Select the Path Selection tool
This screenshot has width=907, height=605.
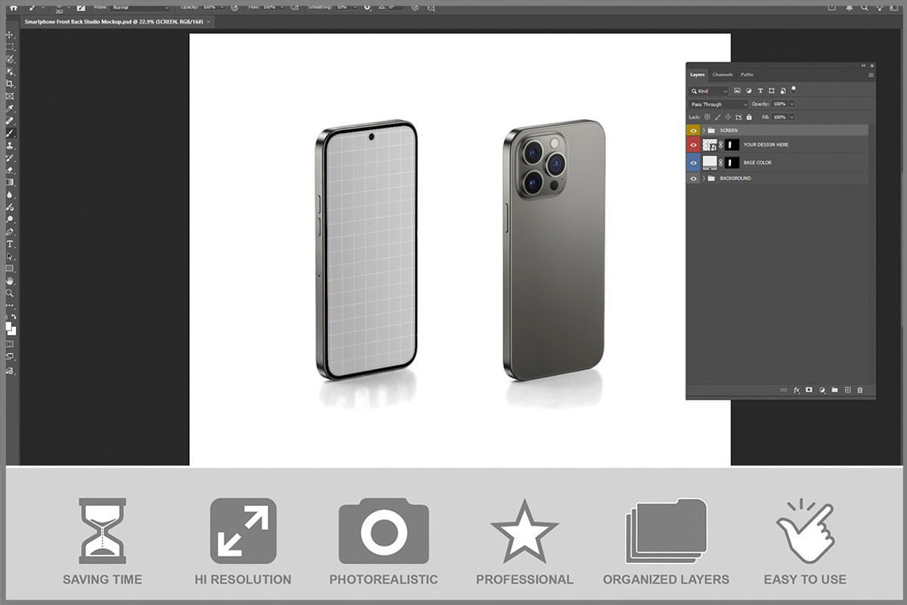[x=10, y=256]
